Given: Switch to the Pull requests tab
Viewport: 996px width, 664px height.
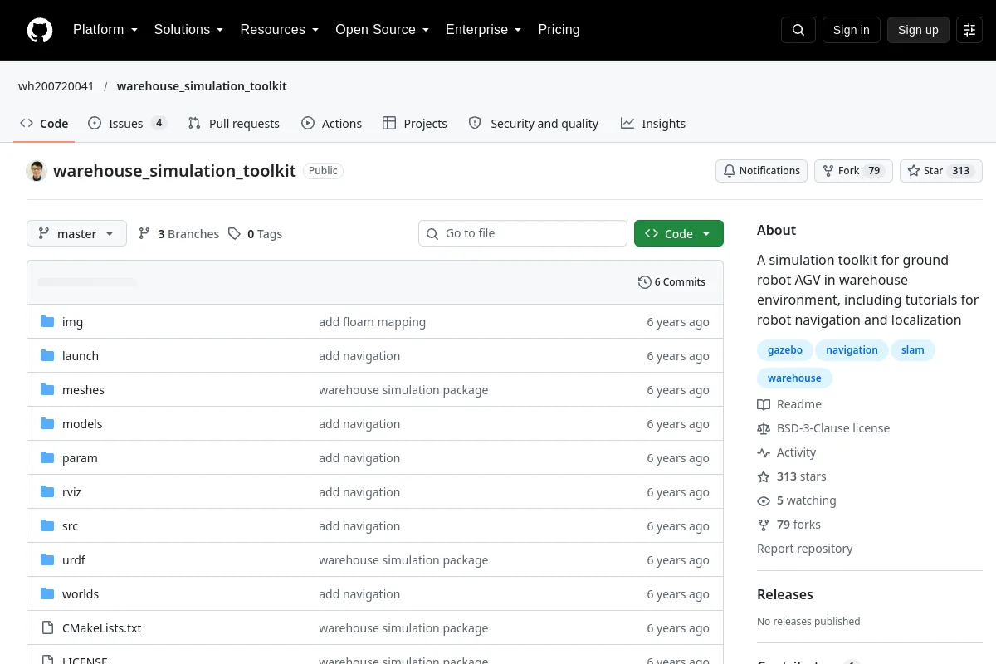Looking at the screenshot, I should (x=234, y=124).
